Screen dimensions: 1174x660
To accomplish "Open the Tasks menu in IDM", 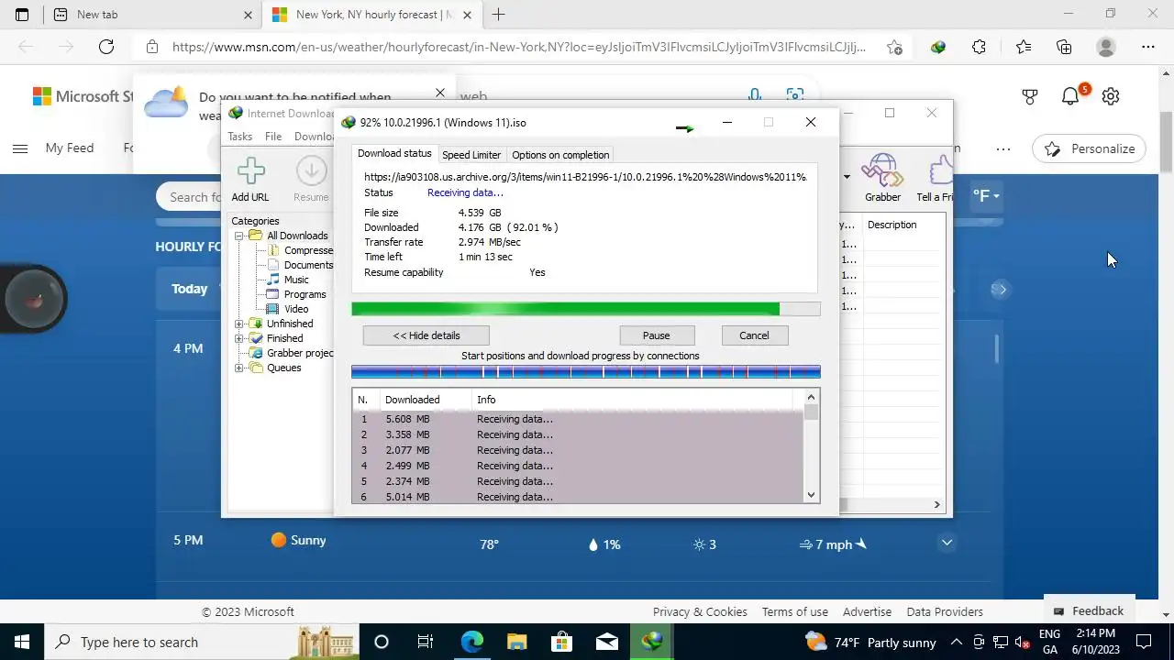I will click(240, 137).
